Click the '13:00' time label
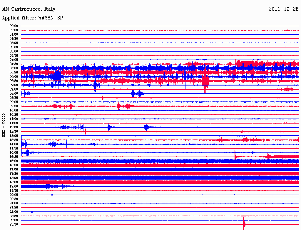 pyautogui.click(x=14, y=136)
